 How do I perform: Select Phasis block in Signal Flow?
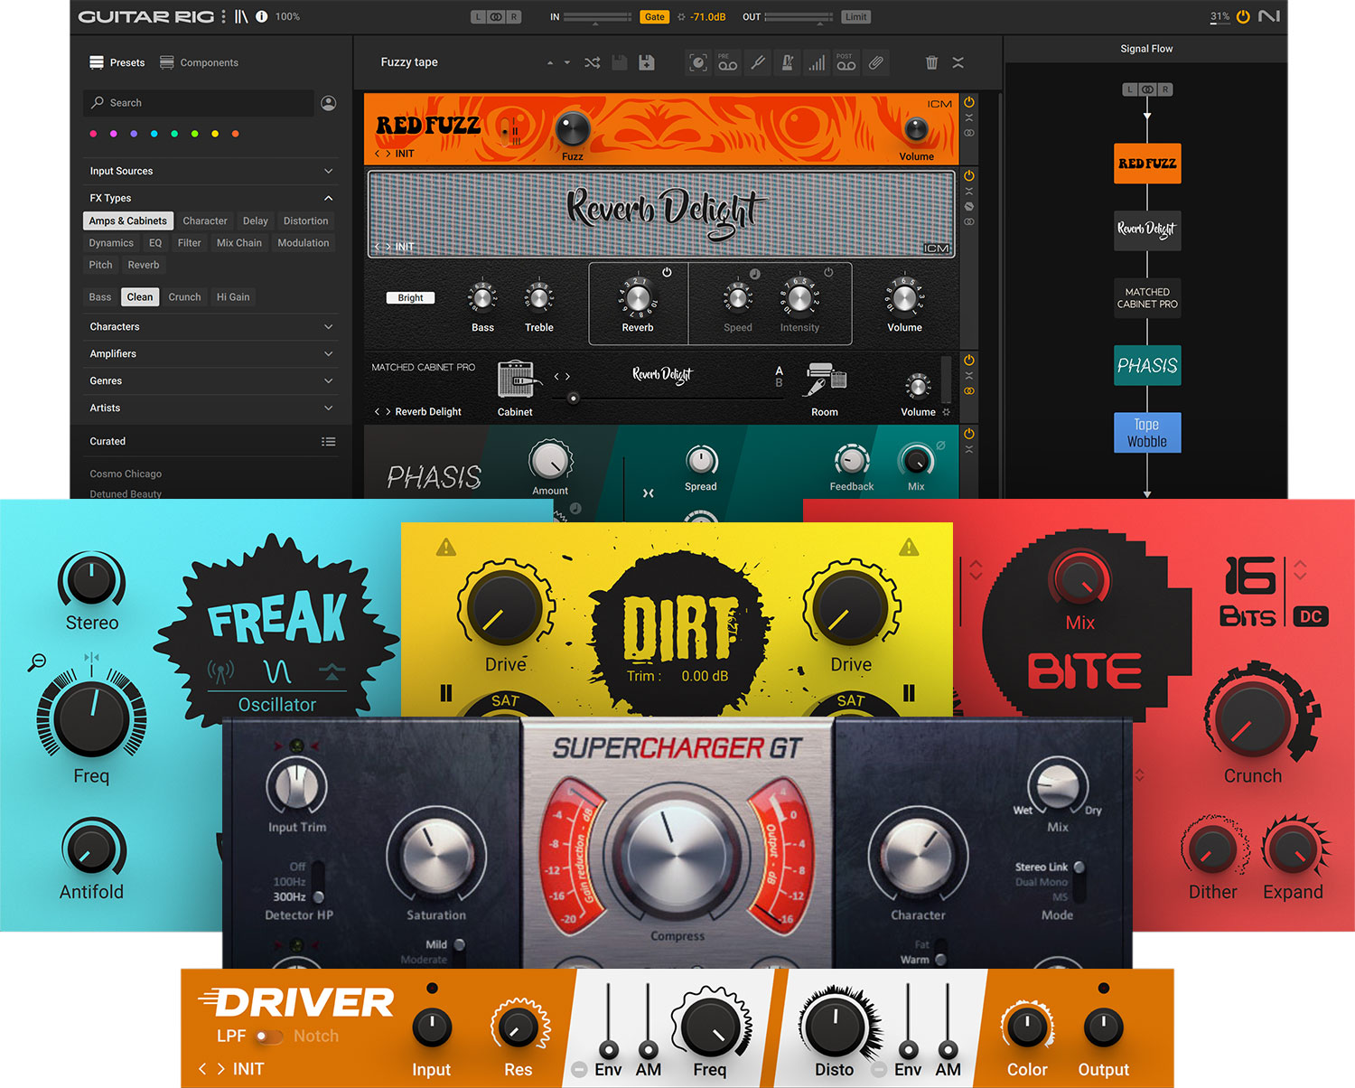tap(1147, 366)
